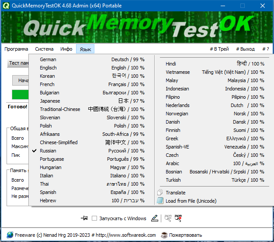Select Greek language
The width and height of the screenshot is (274, 242).
coord(215,138)
